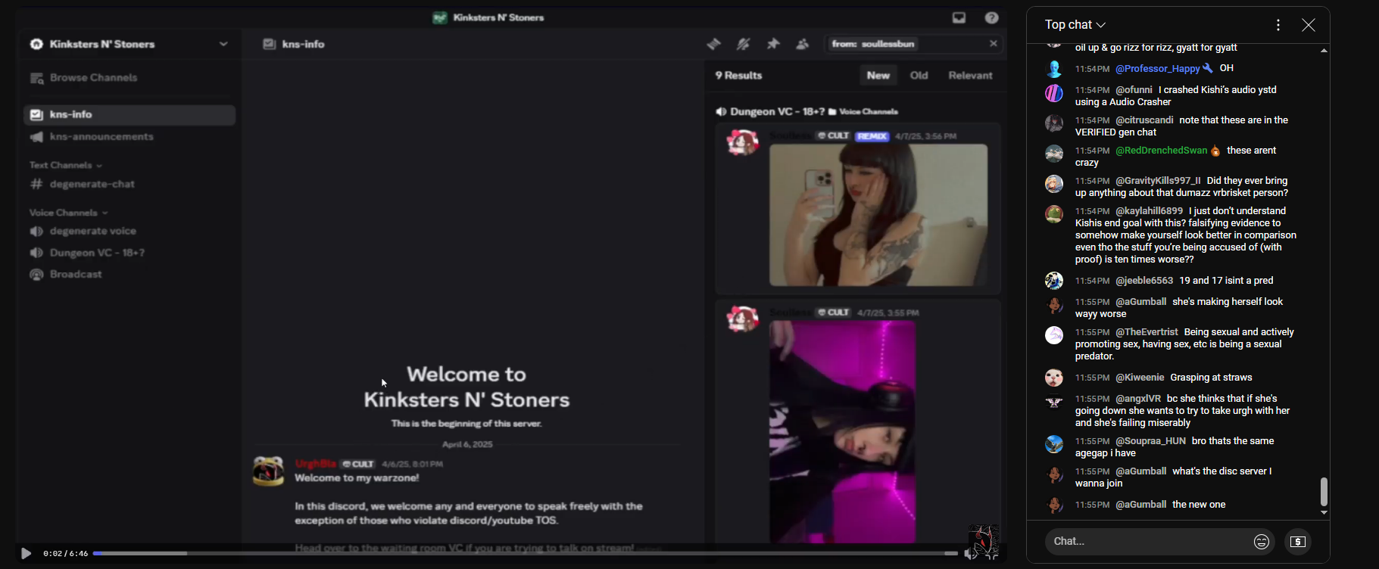
Task: Sort search results by Relevant
Action: tap(970, 76)
